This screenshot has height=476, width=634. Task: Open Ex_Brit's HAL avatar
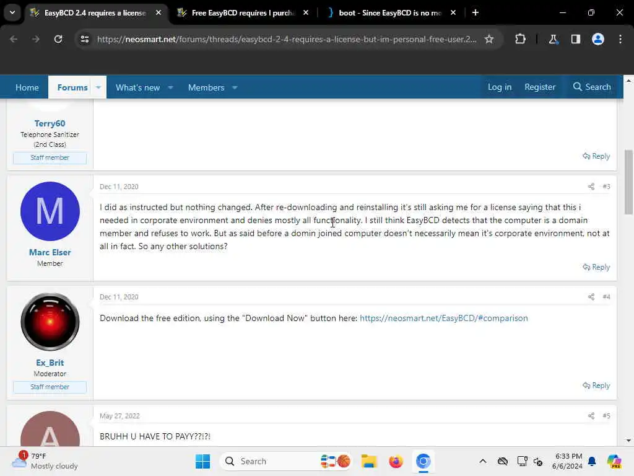[50, 322]
